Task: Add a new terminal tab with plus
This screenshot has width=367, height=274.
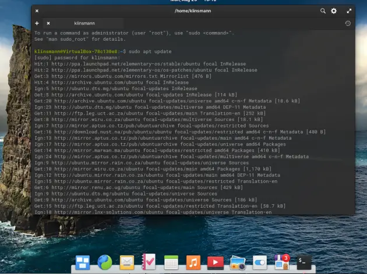Action: (37, 23)
